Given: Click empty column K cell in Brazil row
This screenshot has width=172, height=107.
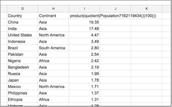Looking at the screenshot, I should (146, 48).
